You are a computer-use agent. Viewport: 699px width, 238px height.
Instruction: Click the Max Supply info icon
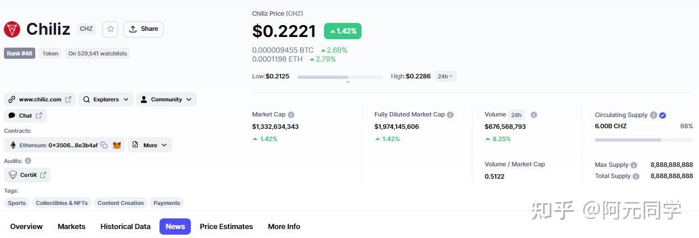pyautogui.click(x=634, y=165)
